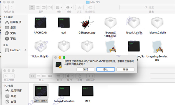
Task: Switch lower window to column view
Action: [x=44, y=76]
